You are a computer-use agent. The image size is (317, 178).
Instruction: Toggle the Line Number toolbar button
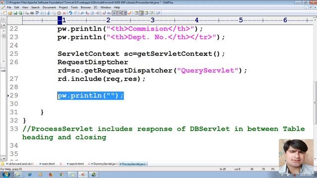tap(119, 13)
